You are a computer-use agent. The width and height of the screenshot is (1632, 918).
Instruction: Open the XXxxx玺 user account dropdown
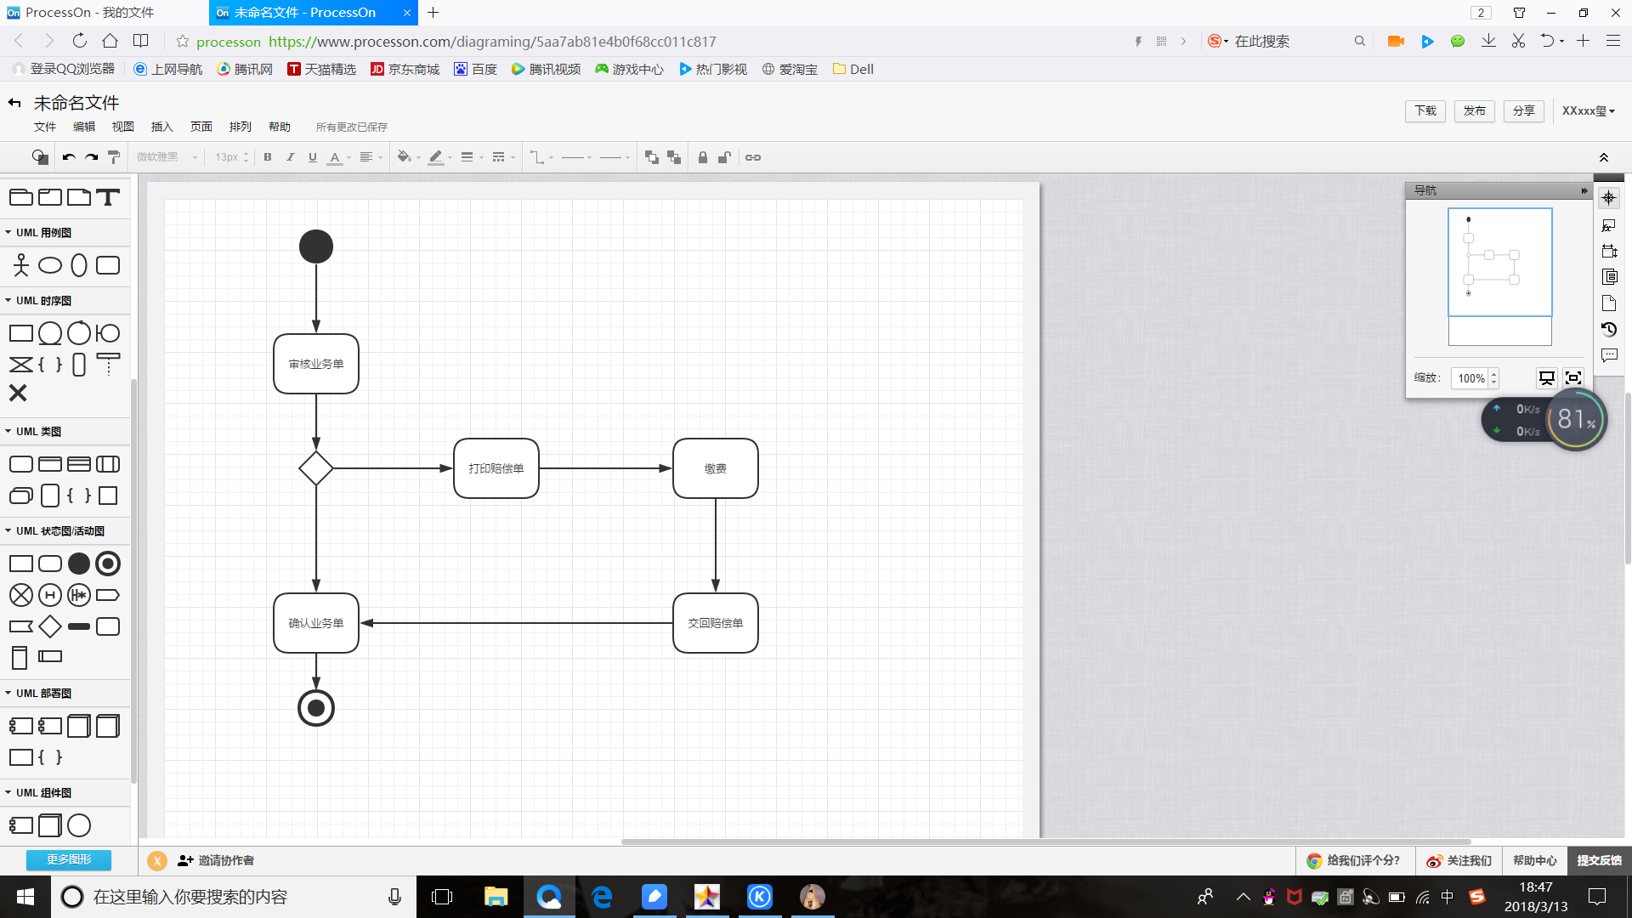coord(1588,111)
